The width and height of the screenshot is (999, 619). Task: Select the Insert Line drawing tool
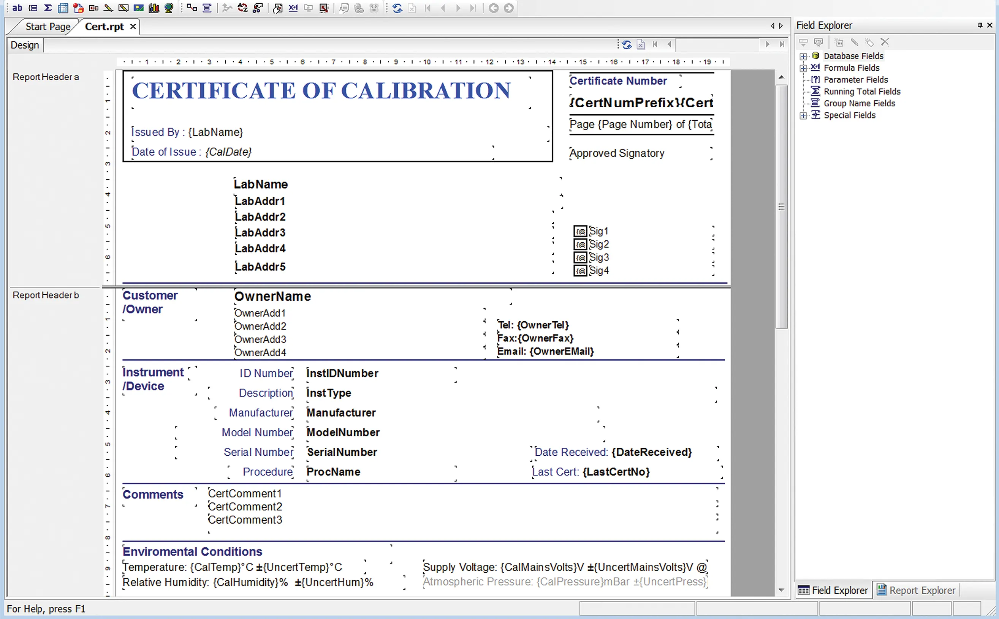tap(108, 8)
